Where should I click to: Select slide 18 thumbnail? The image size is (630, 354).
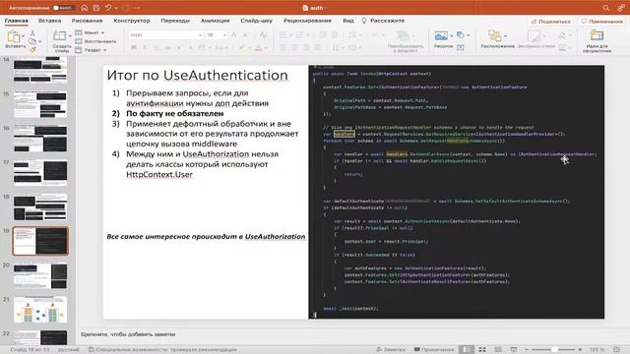point(40,206)
